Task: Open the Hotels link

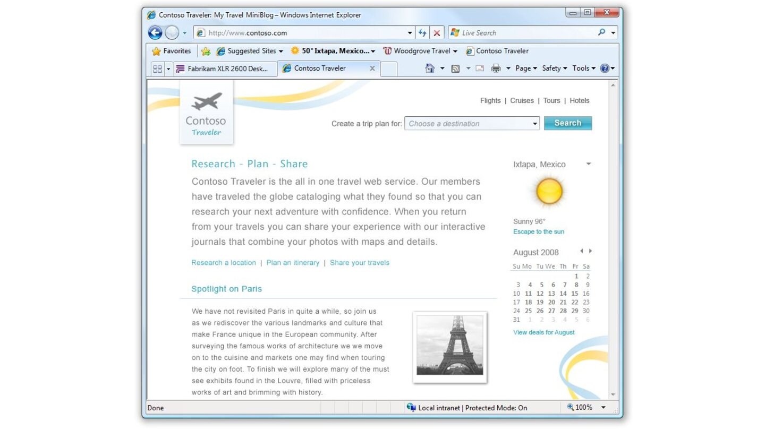Action: pyautogui.click(x=580, y=100)
